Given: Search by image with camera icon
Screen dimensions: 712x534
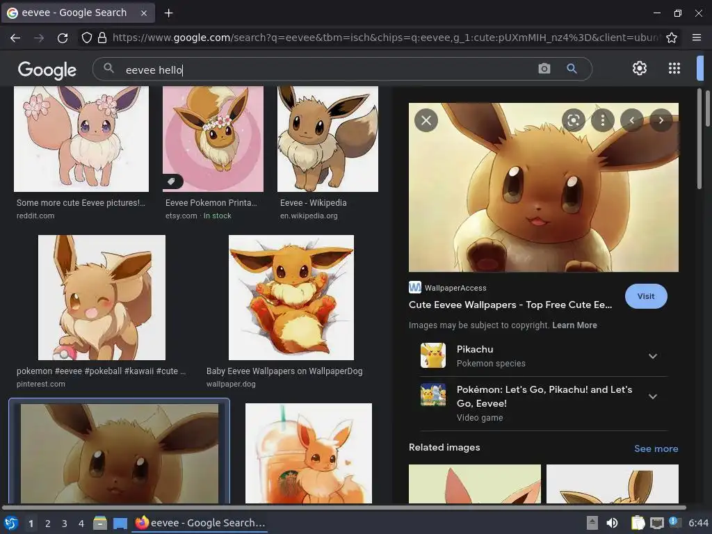Looking at the screenshot, I should coord(544,69).
